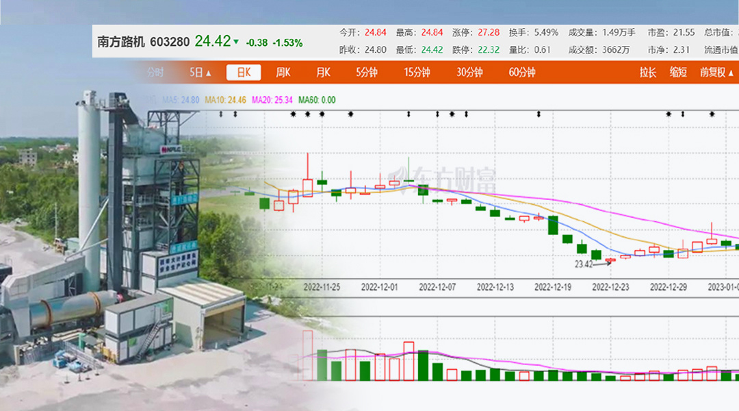
Task: Switch to the 分时 intraday tab
Action: tap(155, 73)
